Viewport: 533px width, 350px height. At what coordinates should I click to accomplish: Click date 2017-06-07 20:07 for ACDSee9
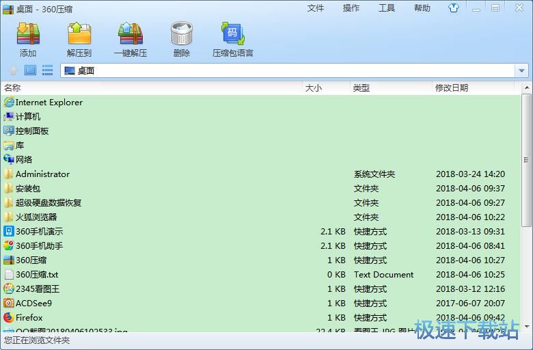470,303
